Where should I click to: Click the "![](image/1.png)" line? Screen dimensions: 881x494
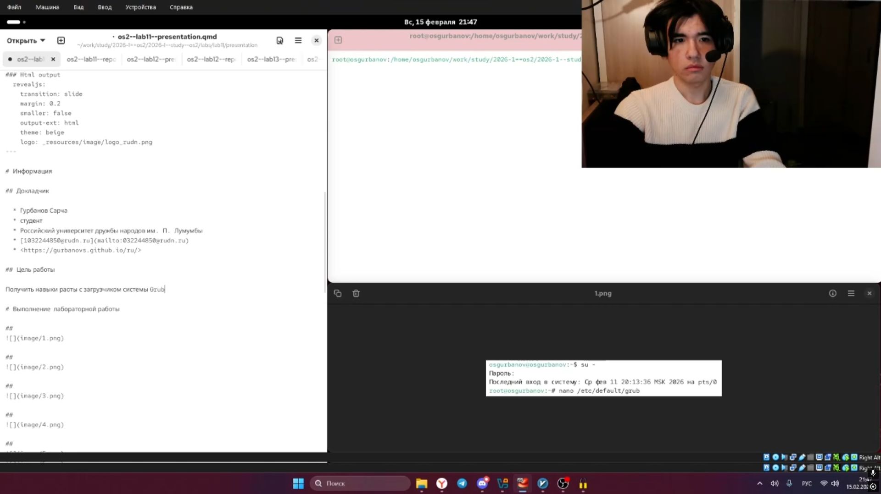pos(35,338)
